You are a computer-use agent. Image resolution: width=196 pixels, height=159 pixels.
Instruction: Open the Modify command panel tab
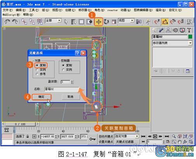point(161,30)
